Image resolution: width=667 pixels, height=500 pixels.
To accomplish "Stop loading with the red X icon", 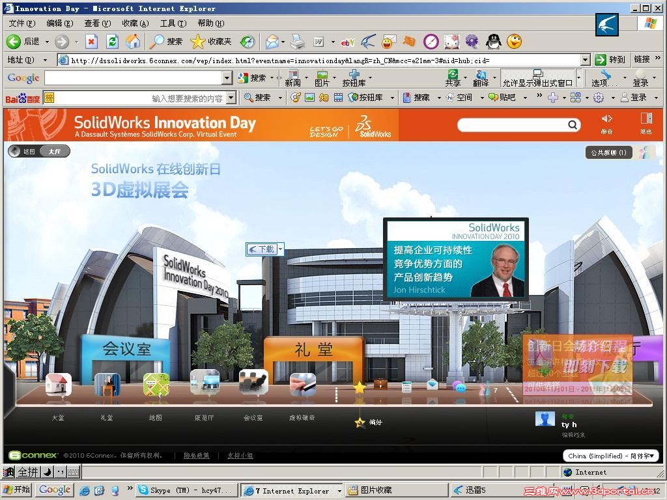I will pos(91,41).
